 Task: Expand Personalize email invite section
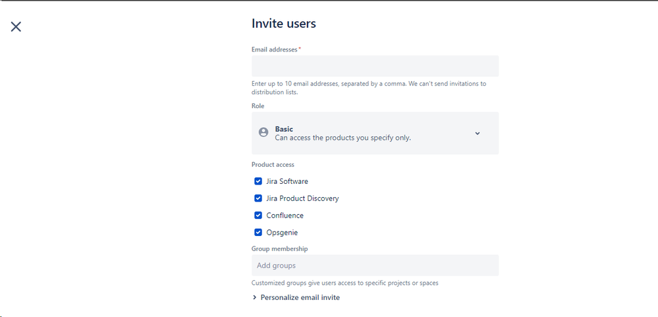pyautogui.click(x=296, y=297)
